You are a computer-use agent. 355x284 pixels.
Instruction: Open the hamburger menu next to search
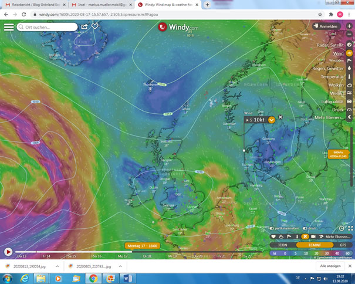pyautogui.click(x=8, y=27)
